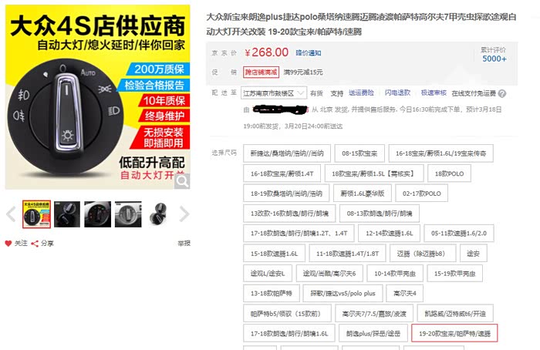Select the second product thumbnail

tap(67, 214)
